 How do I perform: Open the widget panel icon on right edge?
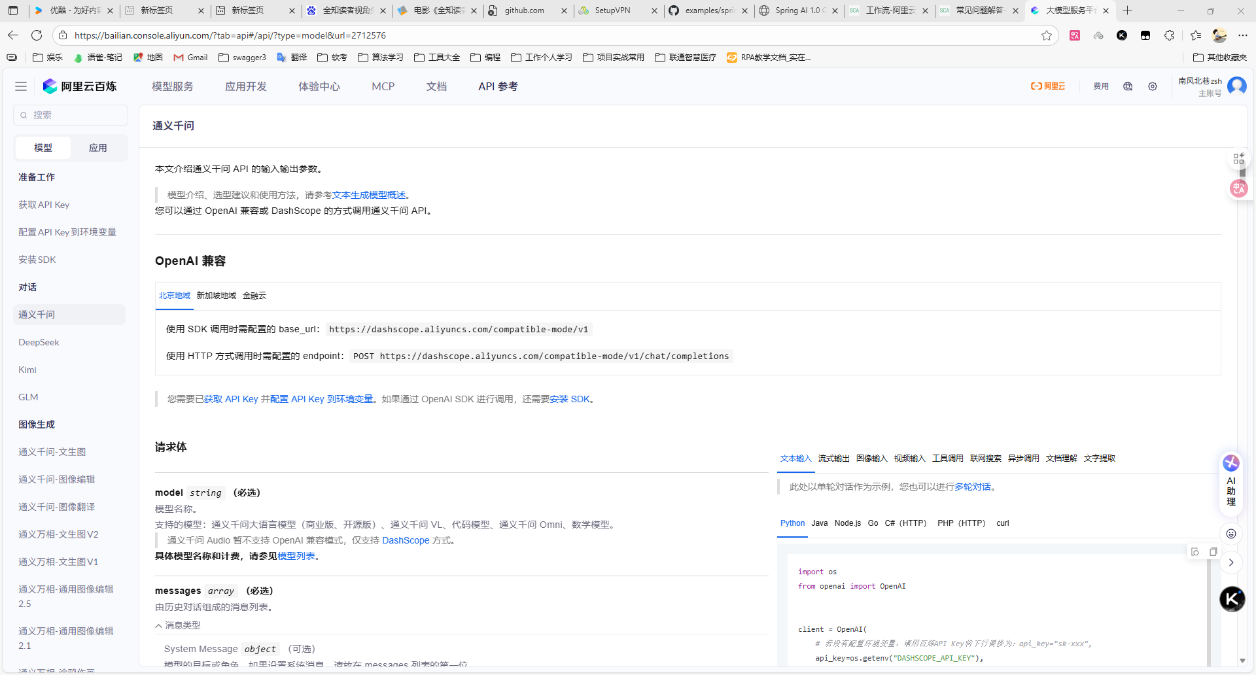(1238, 158)
